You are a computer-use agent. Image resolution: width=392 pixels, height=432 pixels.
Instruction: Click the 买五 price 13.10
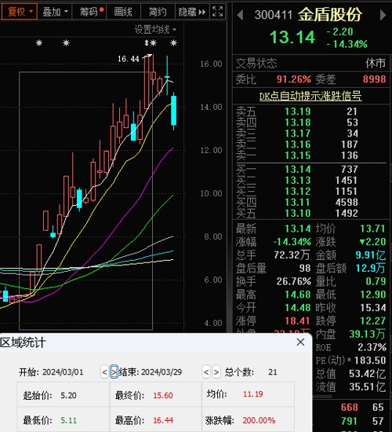[x=298, y=213]
